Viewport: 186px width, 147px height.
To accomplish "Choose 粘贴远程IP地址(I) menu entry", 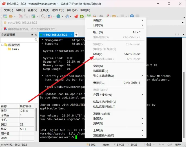I will tap(116, 107).
